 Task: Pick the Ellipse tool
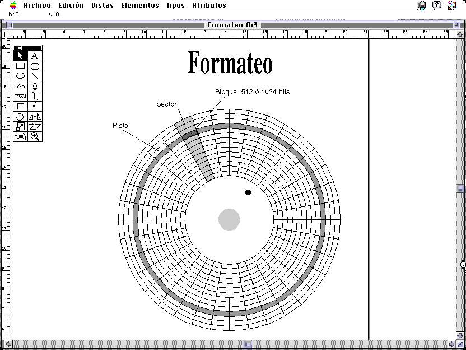(x=21, y=76)
